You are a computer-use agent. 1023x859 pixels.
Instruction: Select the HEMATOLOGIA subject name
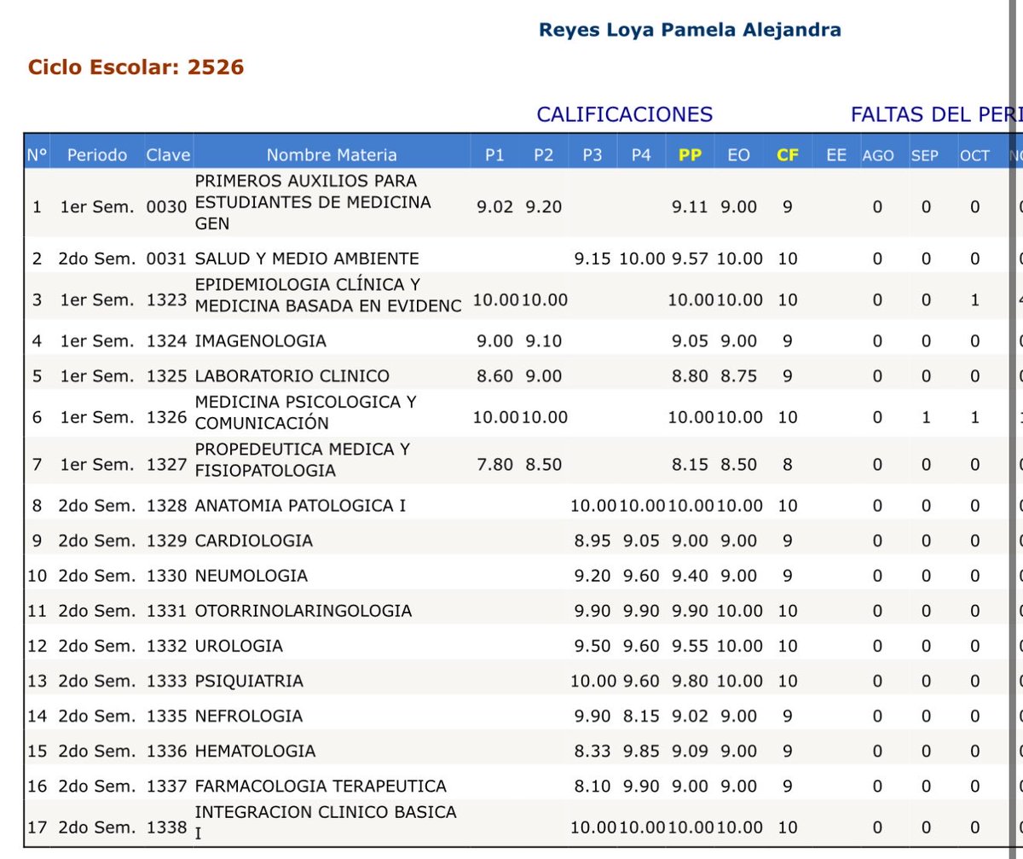[x=256, y=751]
